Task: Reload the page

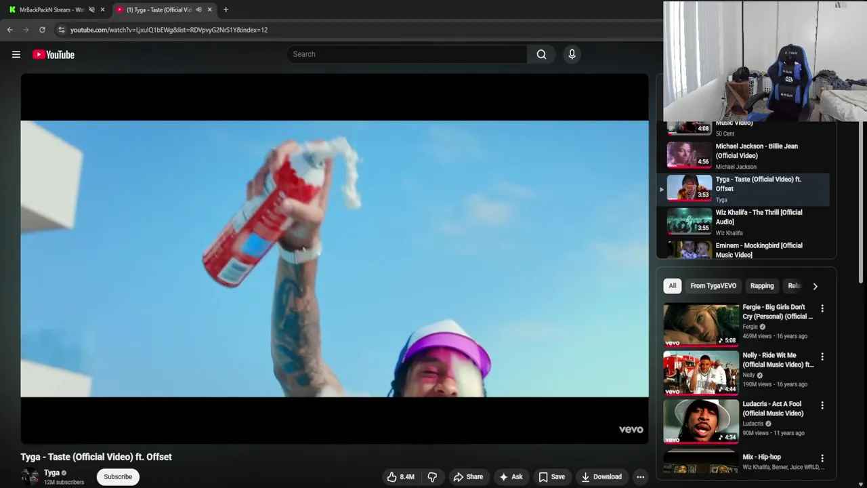Action: pos(42,30)
